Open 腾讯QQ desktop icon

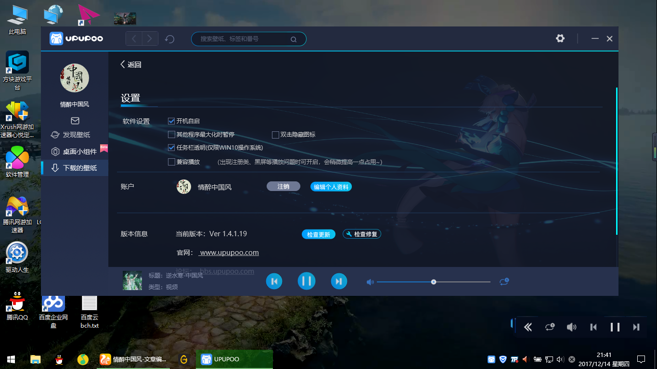click(17, 306)
